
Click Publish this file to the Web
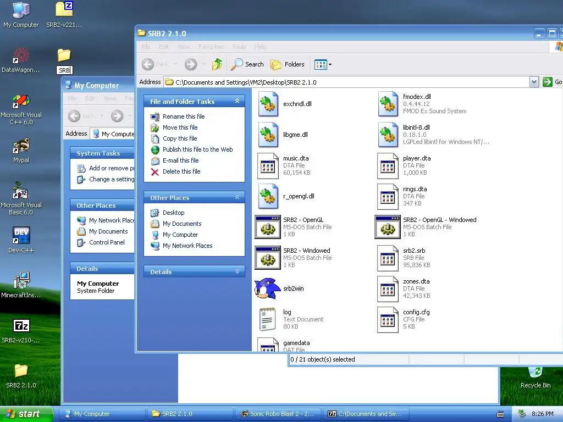[x=197, y=149]
